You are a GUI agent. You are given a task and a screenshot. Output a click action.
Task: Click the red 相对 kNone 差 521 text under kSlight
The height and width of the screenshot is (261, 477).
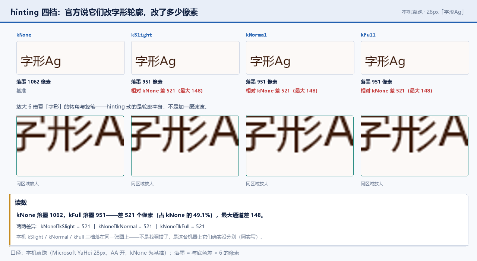click(167, 91)
